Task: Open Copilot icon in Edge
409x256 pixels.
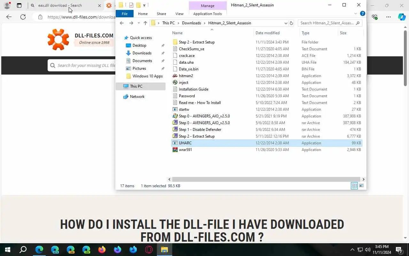Action: pyautogui.click(x=402, y=17)
